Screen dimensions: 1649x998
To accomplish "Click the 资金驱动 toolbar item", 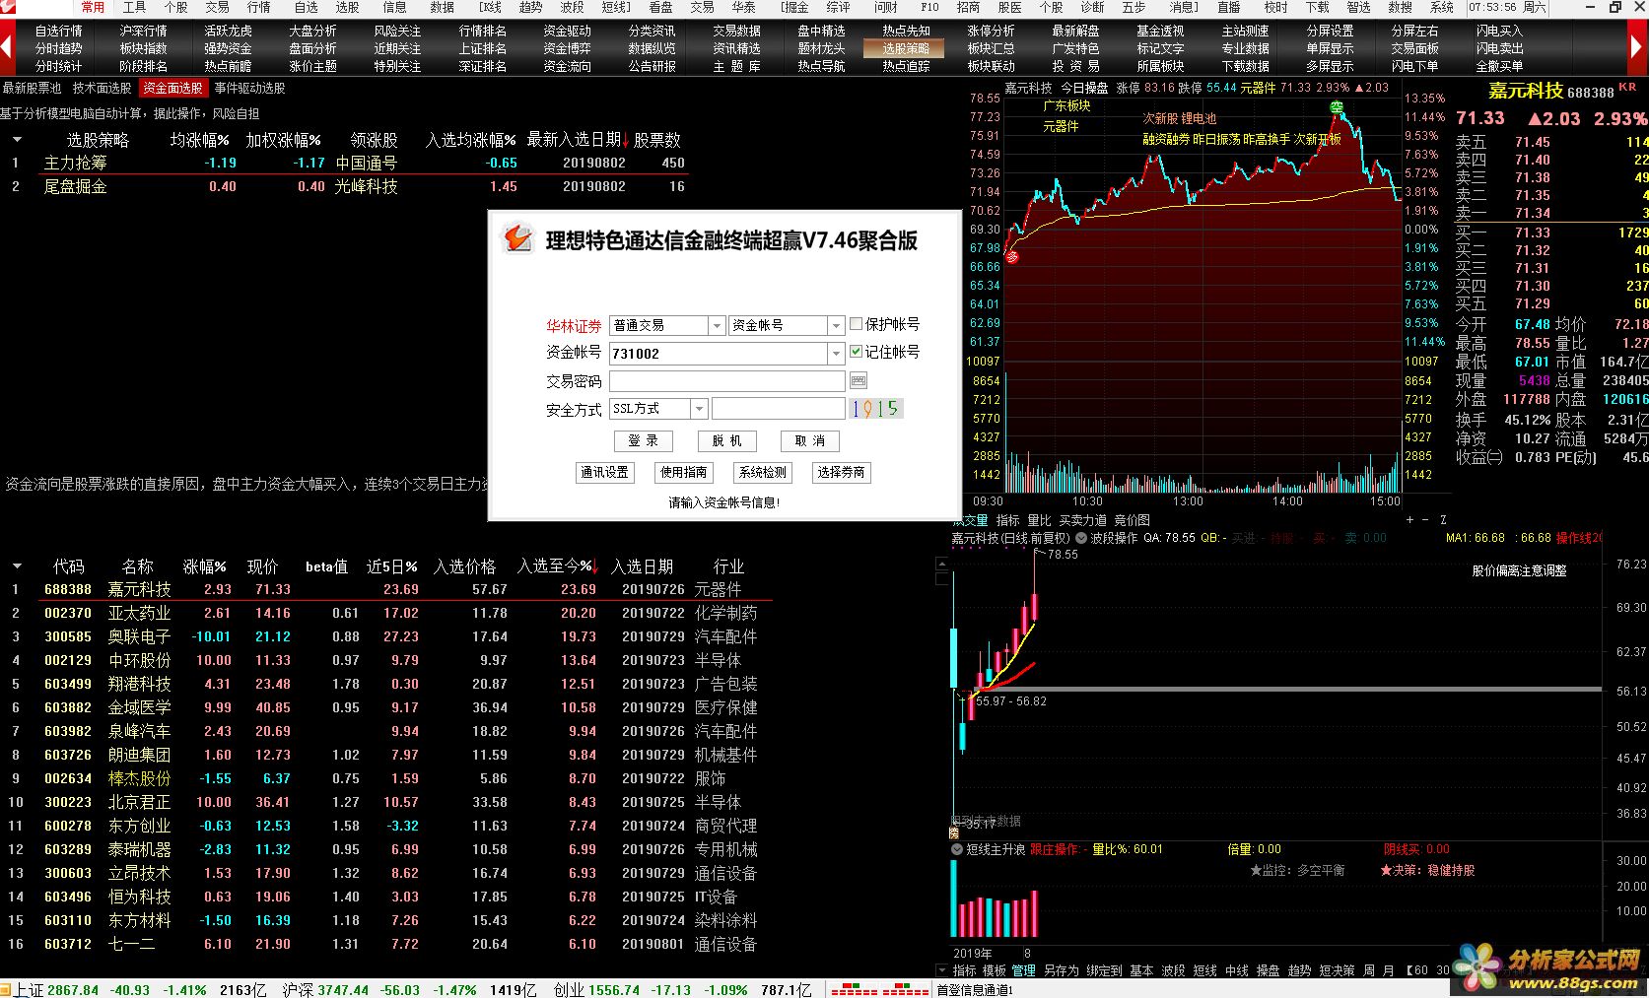I will pos(567,31).
